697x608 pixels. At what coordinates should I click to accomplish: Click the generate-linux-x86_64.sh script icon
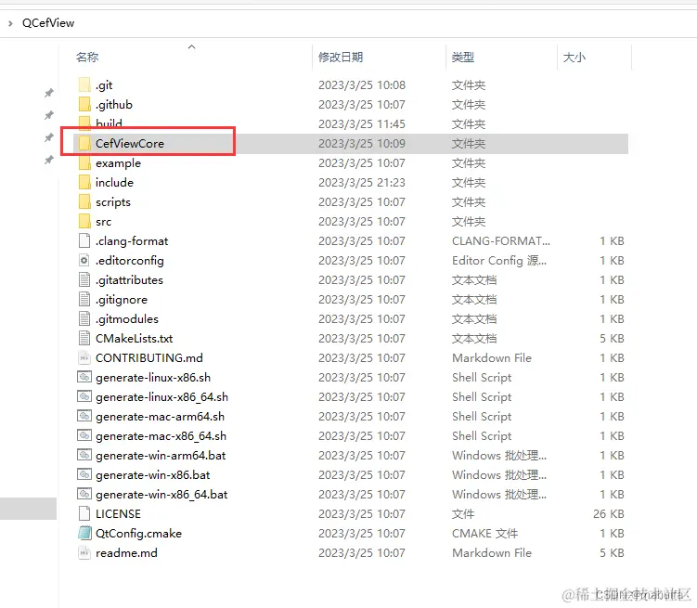coord(84,396)
